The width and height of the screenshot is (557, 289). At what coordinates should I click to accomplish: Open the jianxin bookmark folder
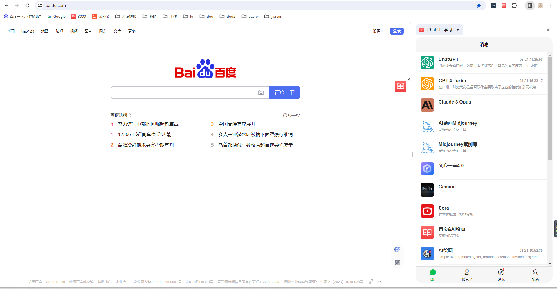(273, 17)
